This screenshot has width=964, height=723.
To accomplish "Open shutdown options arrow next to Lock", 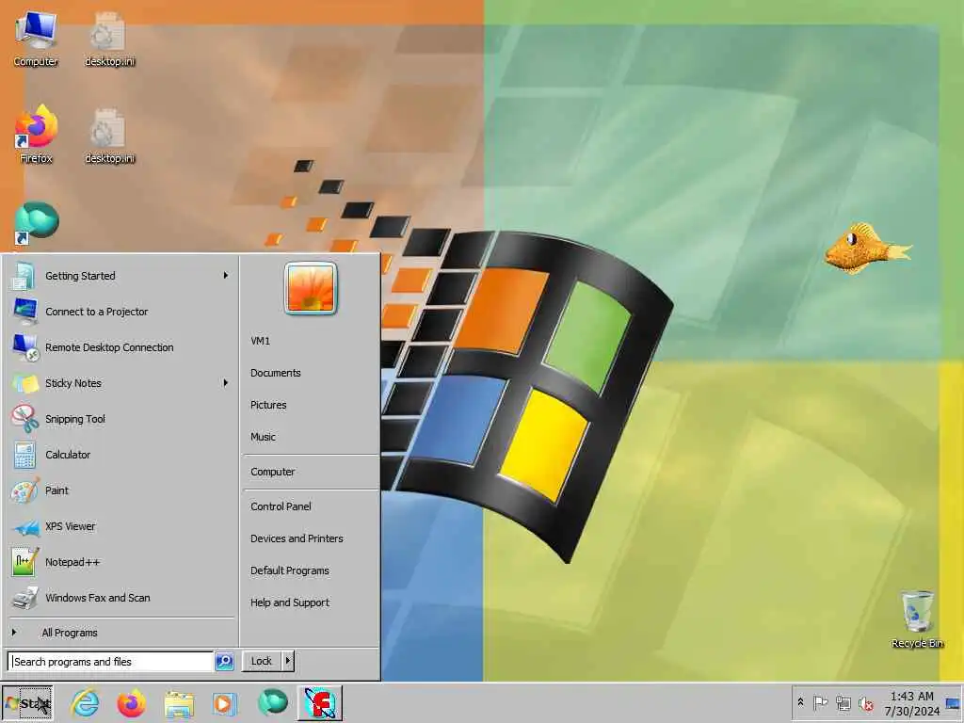I will (x=287, y=661).
